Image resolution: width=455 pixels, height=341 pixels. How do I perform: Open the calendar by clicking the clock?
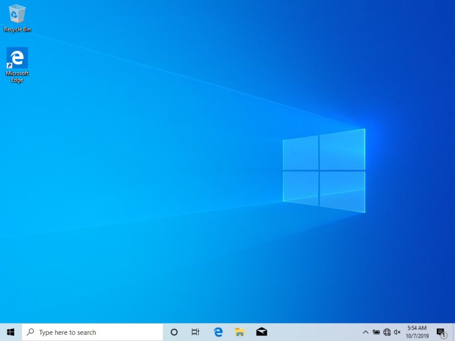pos(416,328)
